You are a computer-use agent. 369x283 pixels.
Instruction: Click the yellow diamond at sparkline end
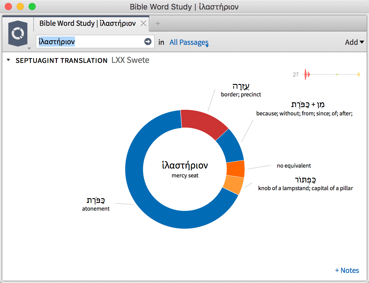(x=359, y=74)
